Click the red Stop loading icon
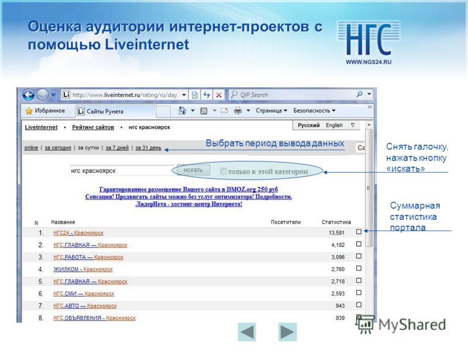 click(219, 95)
